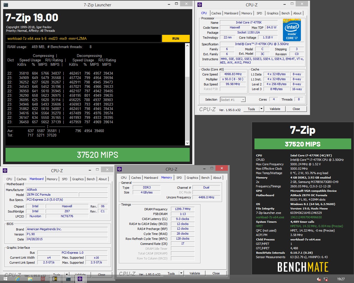Open Tools dropdown arrow in the Memory window
Screen dimensions: 354x283
point(181,273)
